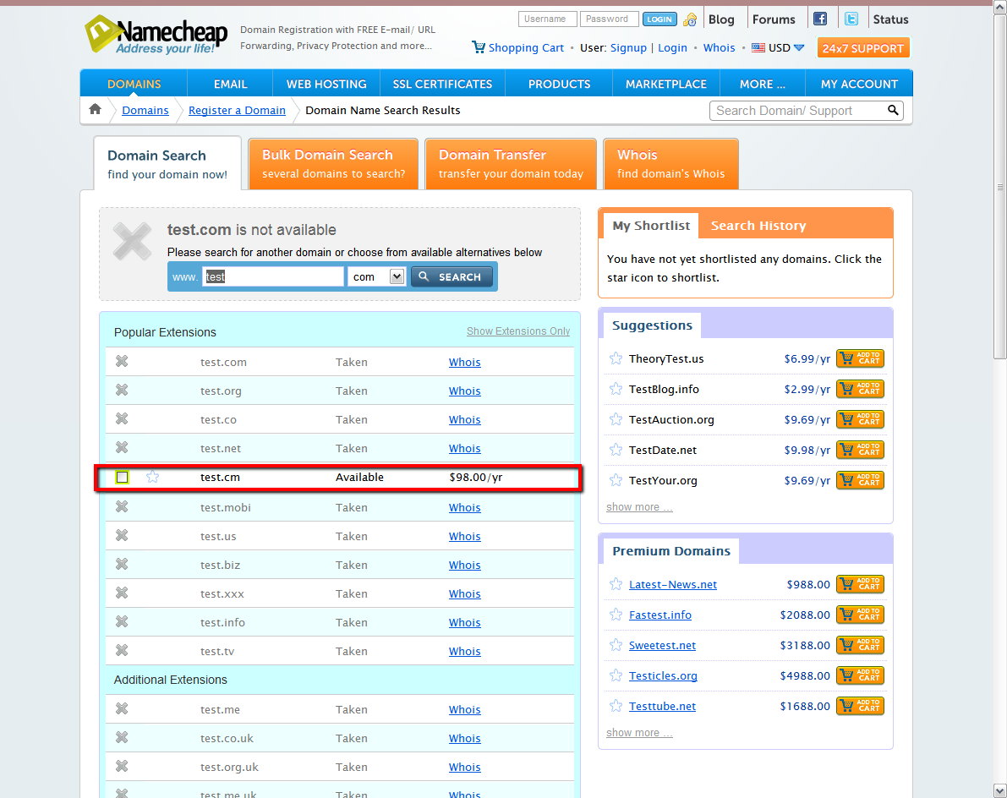Click the keys icon beside Login button
Screen dimensions: 1007x798
click(690, 19)
